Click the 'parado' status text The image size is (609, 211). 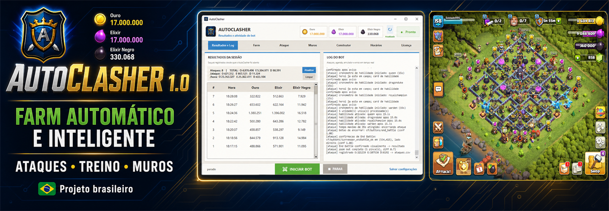(211, 169)
